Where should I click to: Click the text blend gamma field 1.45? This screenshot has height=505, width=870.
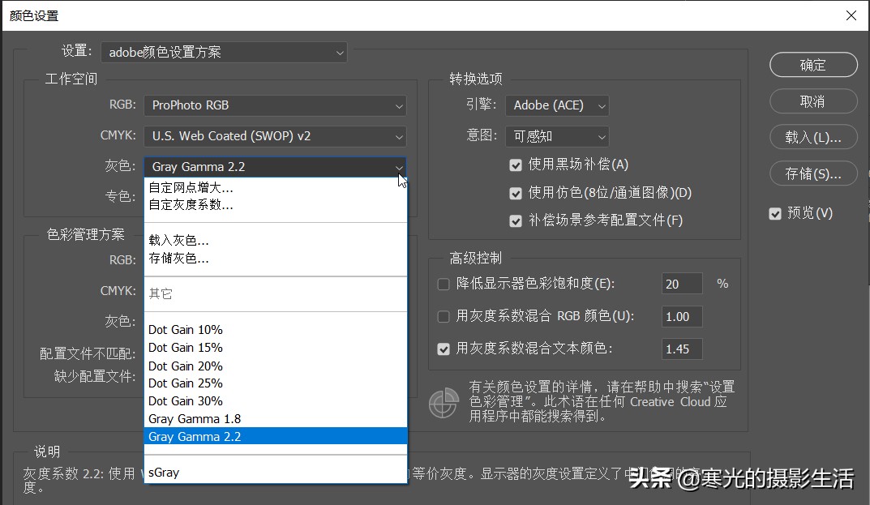682,349
